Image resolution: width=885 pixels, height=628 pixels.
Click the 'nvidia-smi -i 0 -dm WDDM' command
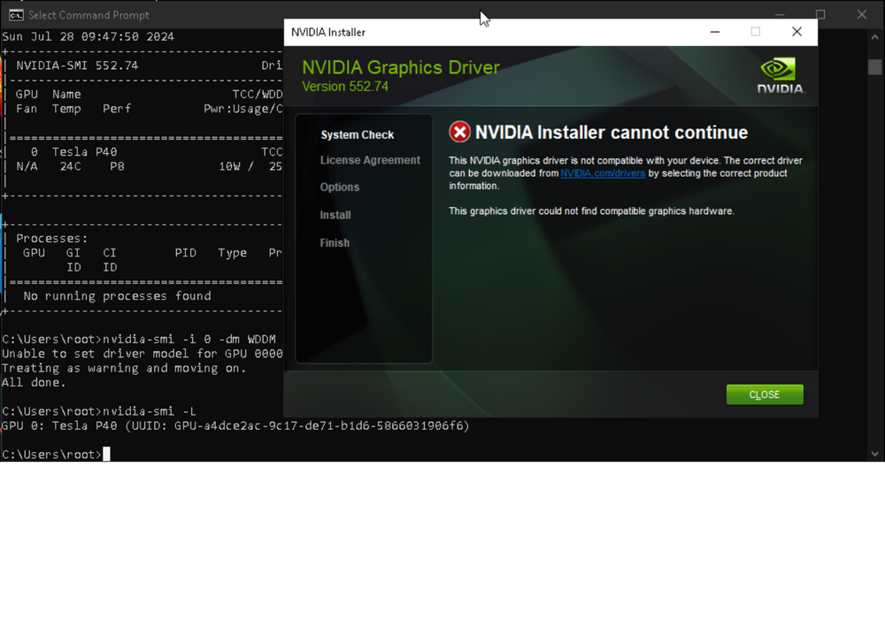pyautogui.click(x=139, y=339)
